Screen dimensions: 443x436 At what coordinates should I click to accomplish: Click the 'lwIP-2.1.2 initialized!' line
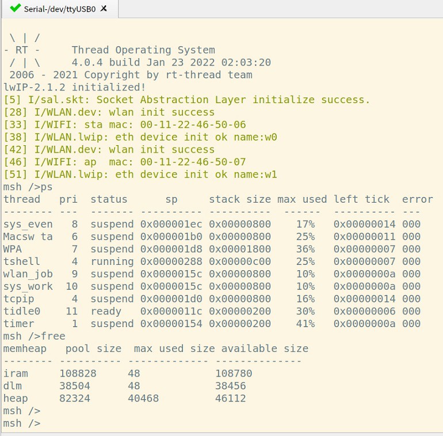(x=75, y=87)
